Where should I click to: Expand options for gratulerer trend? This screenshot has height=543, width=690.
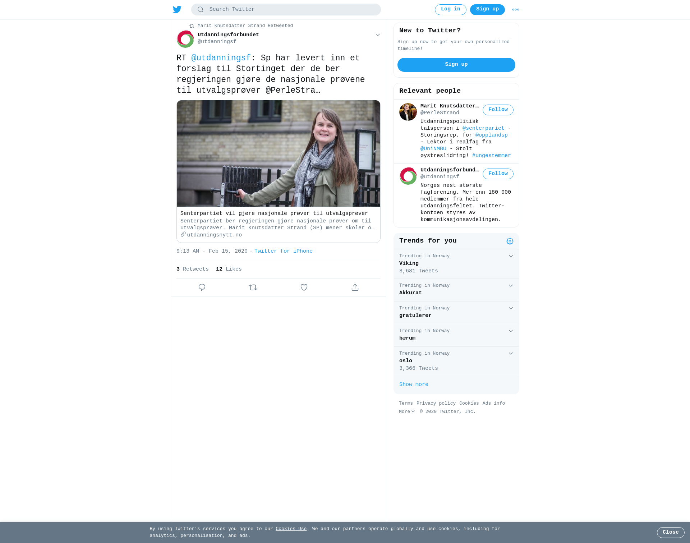pos(511,308)
